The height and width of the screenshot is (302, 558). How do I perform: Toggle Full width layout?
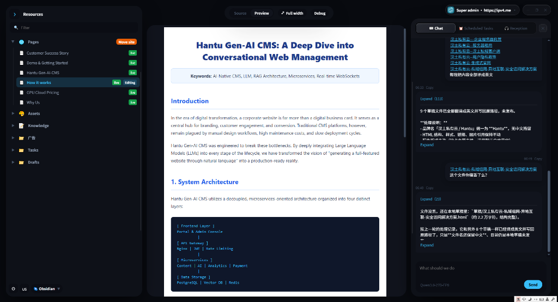(x=292, y=13)
